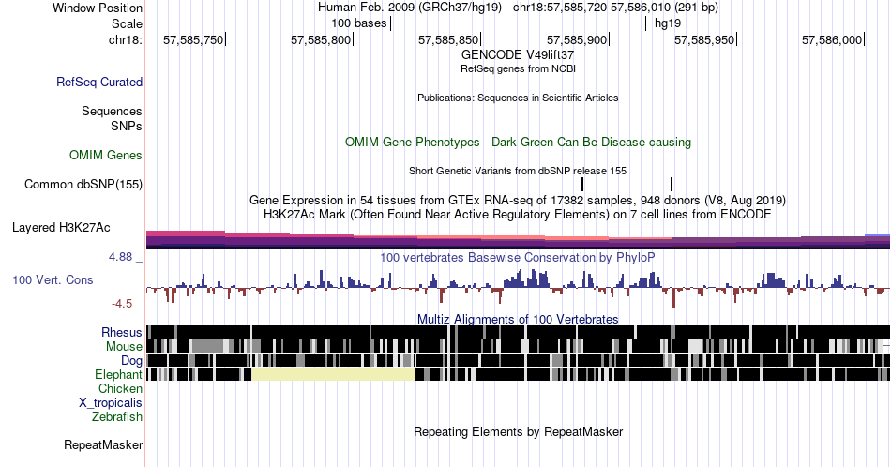Click the GTEx Gene Expression track title
The height and width of the screenshot is (467, 891).
(x=518, y=200)
